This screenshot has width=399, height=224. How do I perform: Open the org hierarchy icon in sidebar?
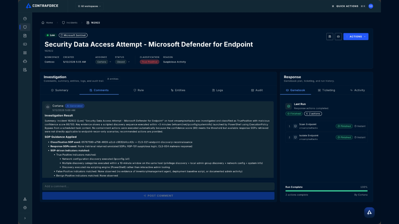coord(25,199)
